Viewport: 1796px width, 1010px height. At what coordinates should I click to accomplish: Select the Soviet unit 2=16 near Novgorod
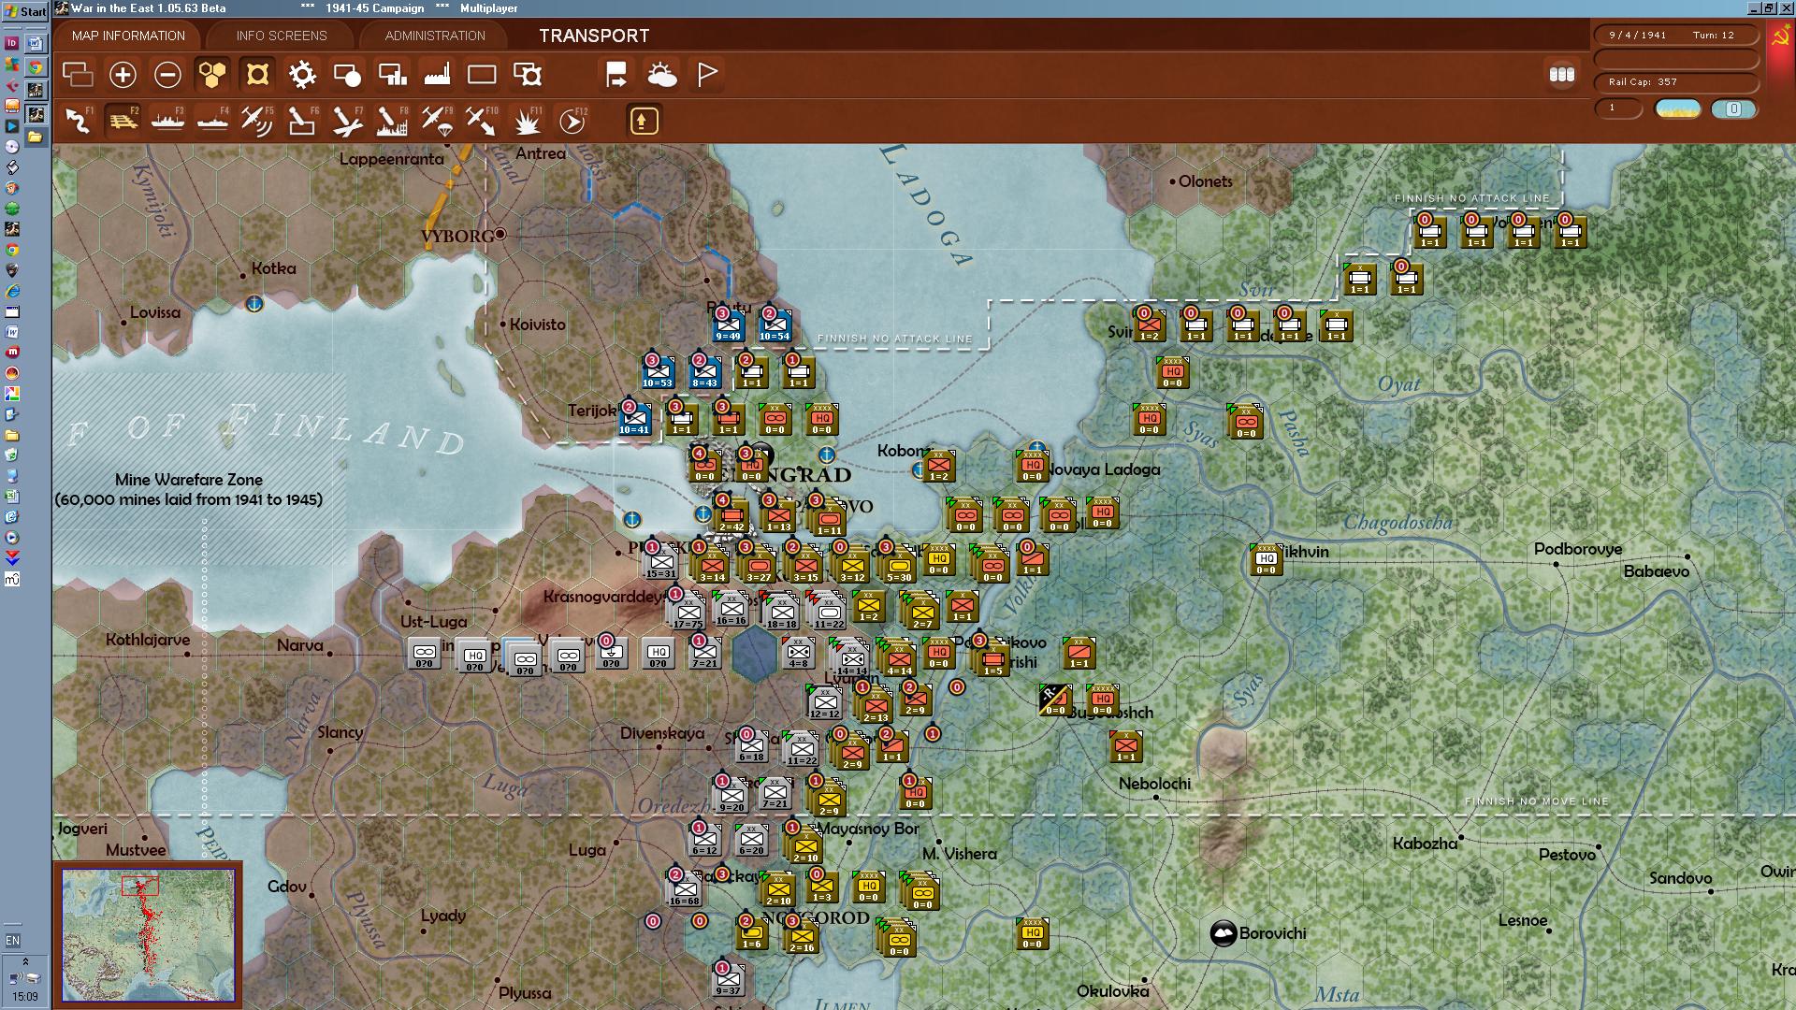(x=802, y=937)
